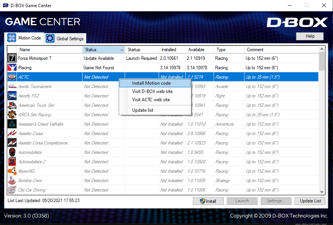Screen dimensions: 333x225
Task: Sort the list by Status column
Action: click(x=104, y=50)
